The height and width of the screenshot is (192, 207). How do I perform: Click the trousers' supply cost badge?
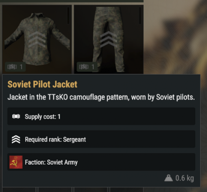[x=87, y=67]
